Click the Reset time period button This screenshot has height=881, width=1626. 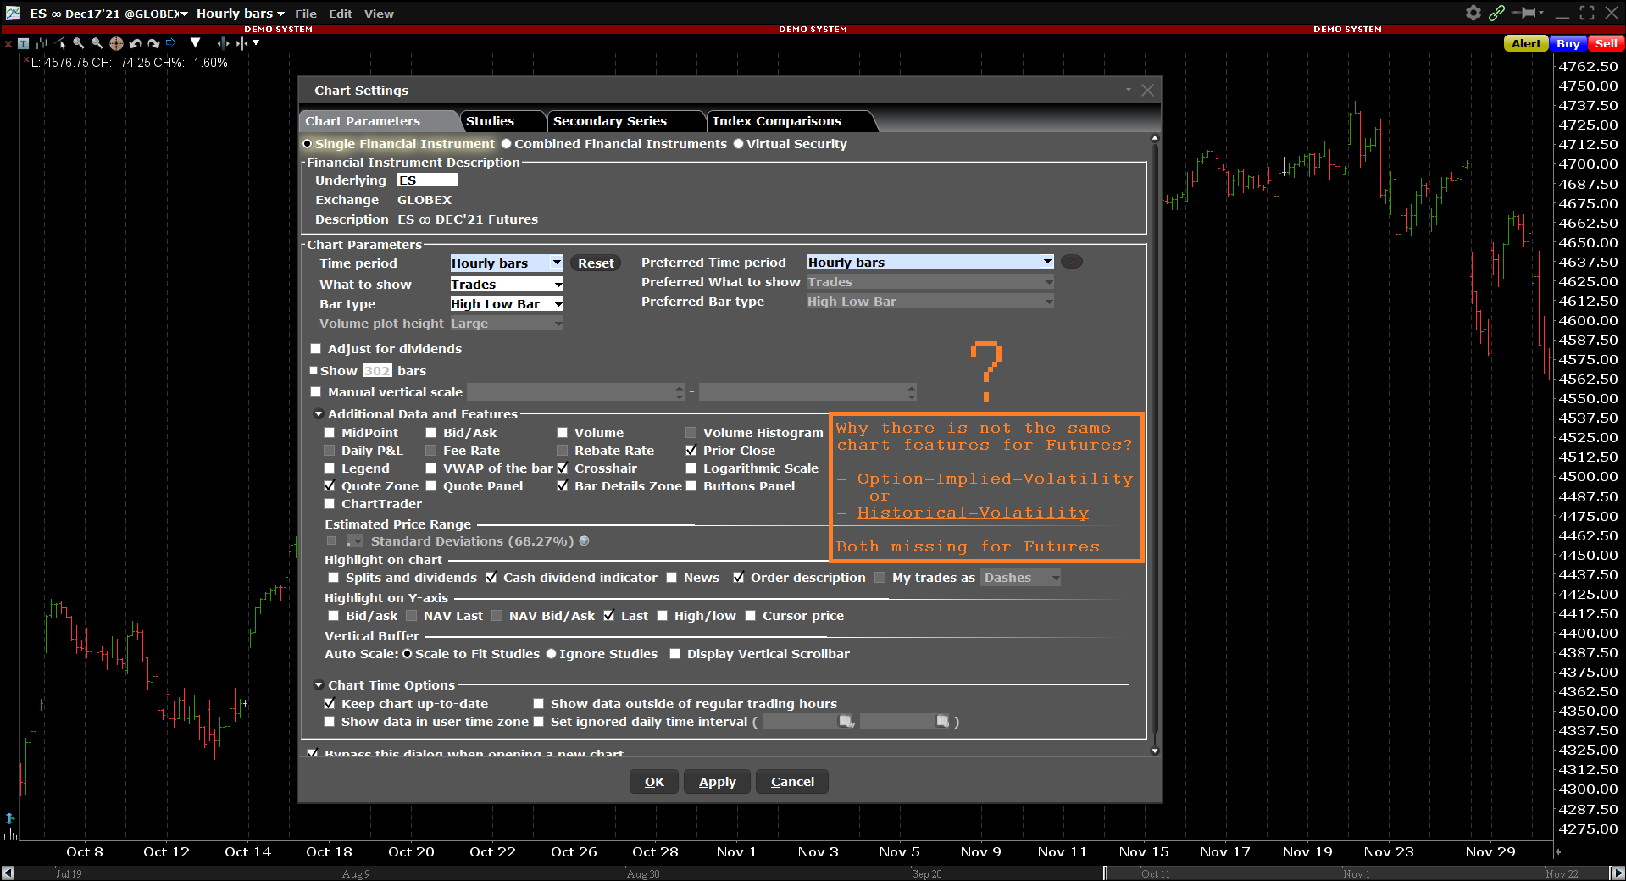point(596,263)
